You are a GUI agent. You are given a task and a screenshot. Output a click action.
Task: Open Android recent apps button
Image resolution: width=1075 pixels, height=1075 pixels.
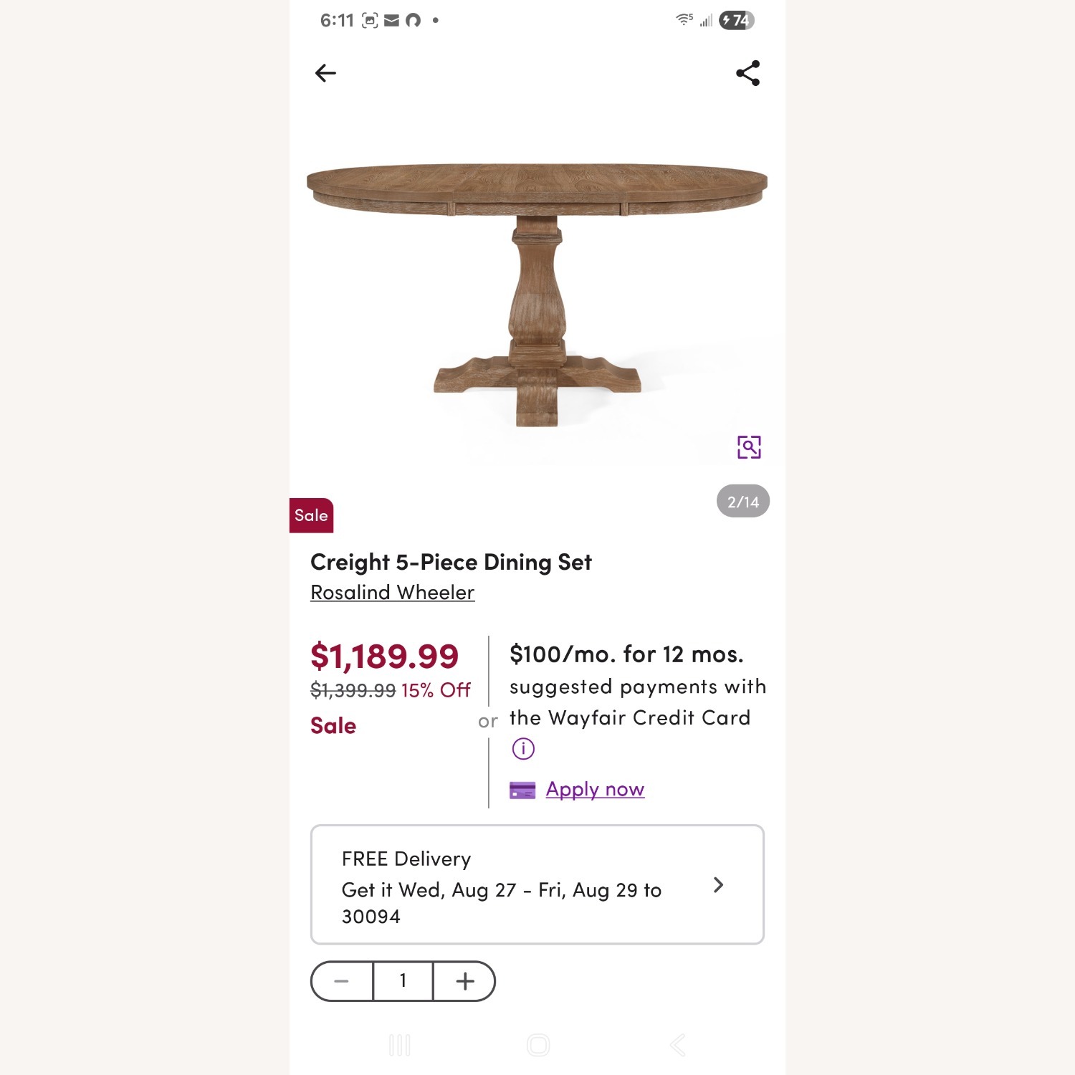[399, 1045]
